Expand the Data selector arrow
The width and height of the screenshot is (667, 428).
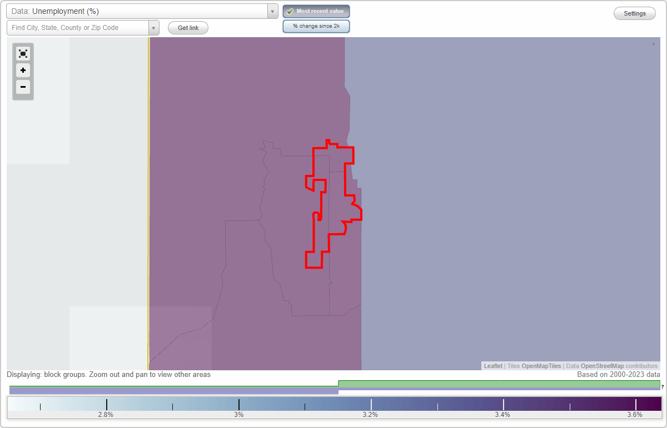click(x=272, y=11)
